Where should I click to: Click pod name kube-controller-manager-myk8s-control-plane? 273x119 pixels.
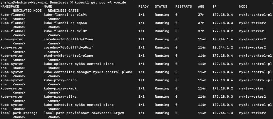click(88, 72)
